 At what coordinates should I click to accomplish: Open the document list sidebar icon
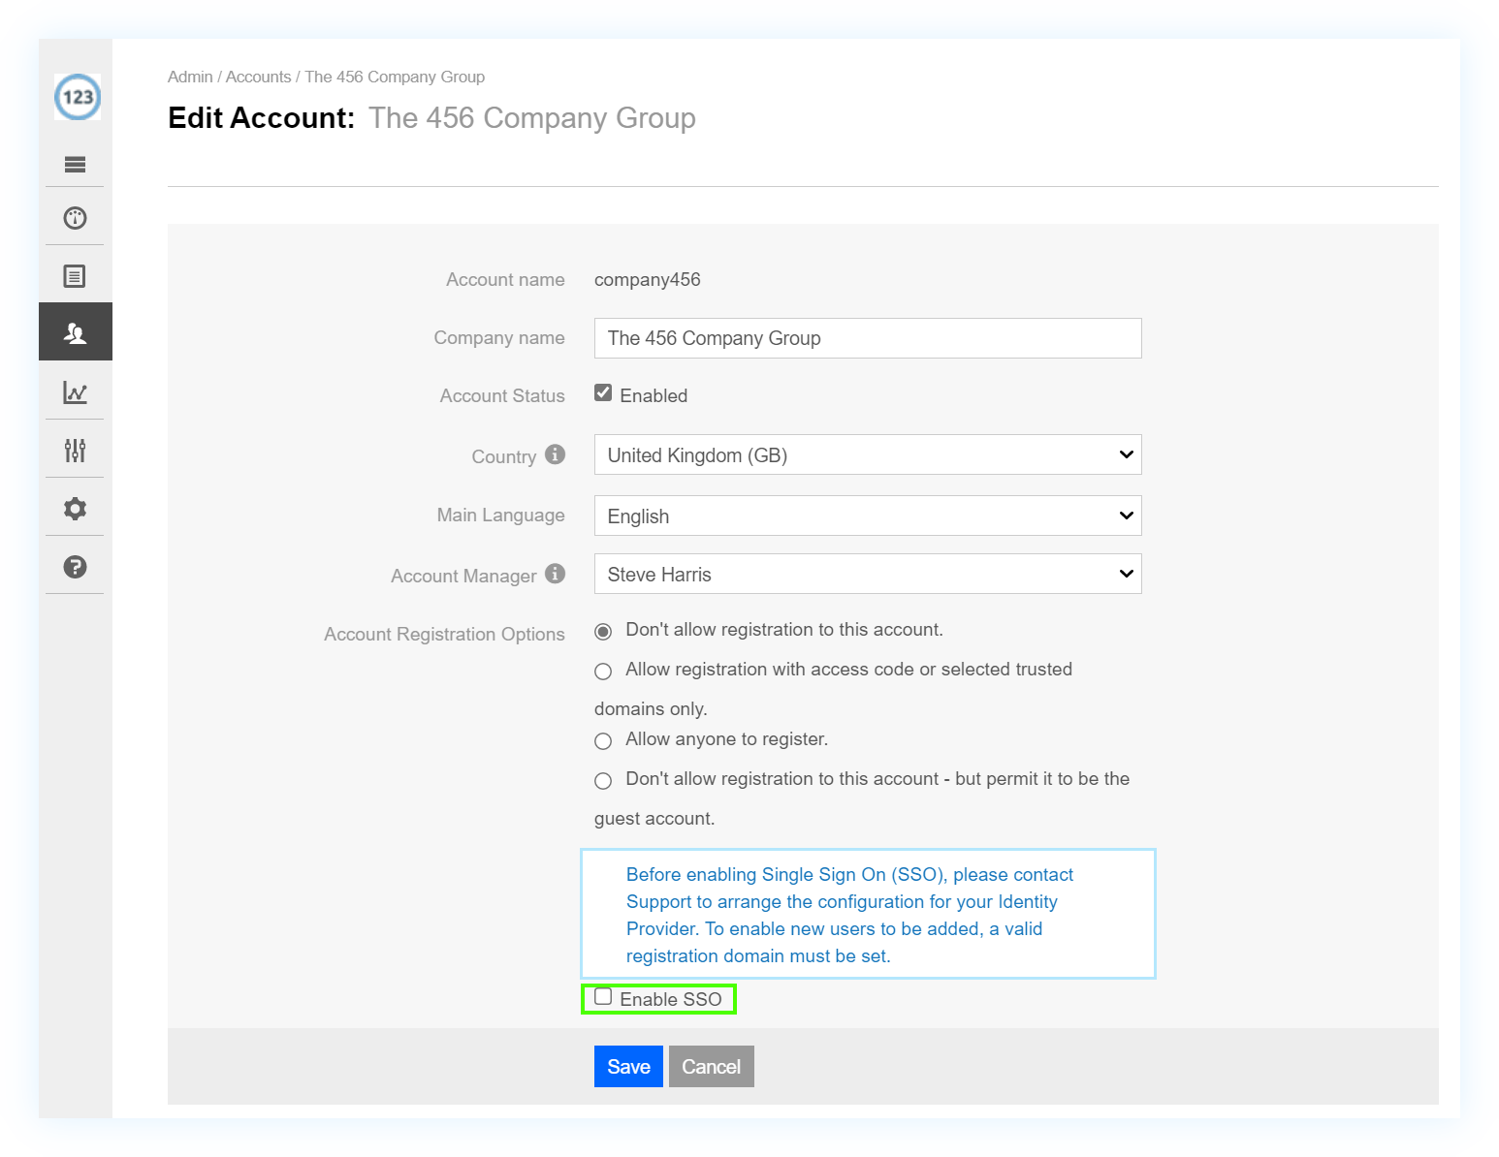pos(75,276)
